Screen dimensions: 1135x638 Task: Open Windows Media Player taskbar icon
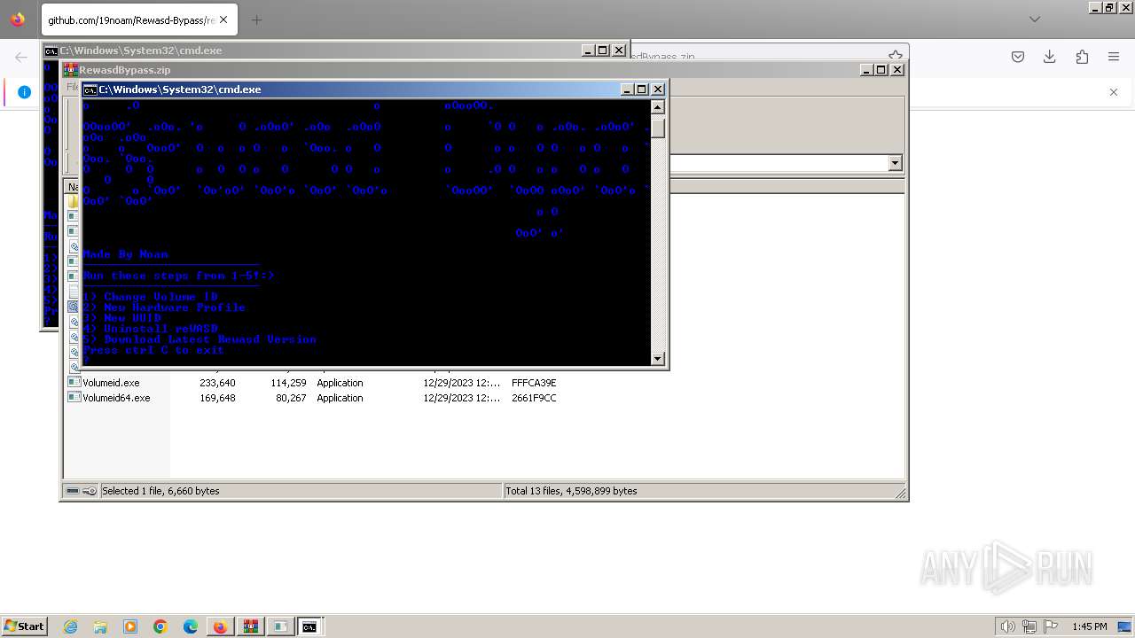pos(130,626)
